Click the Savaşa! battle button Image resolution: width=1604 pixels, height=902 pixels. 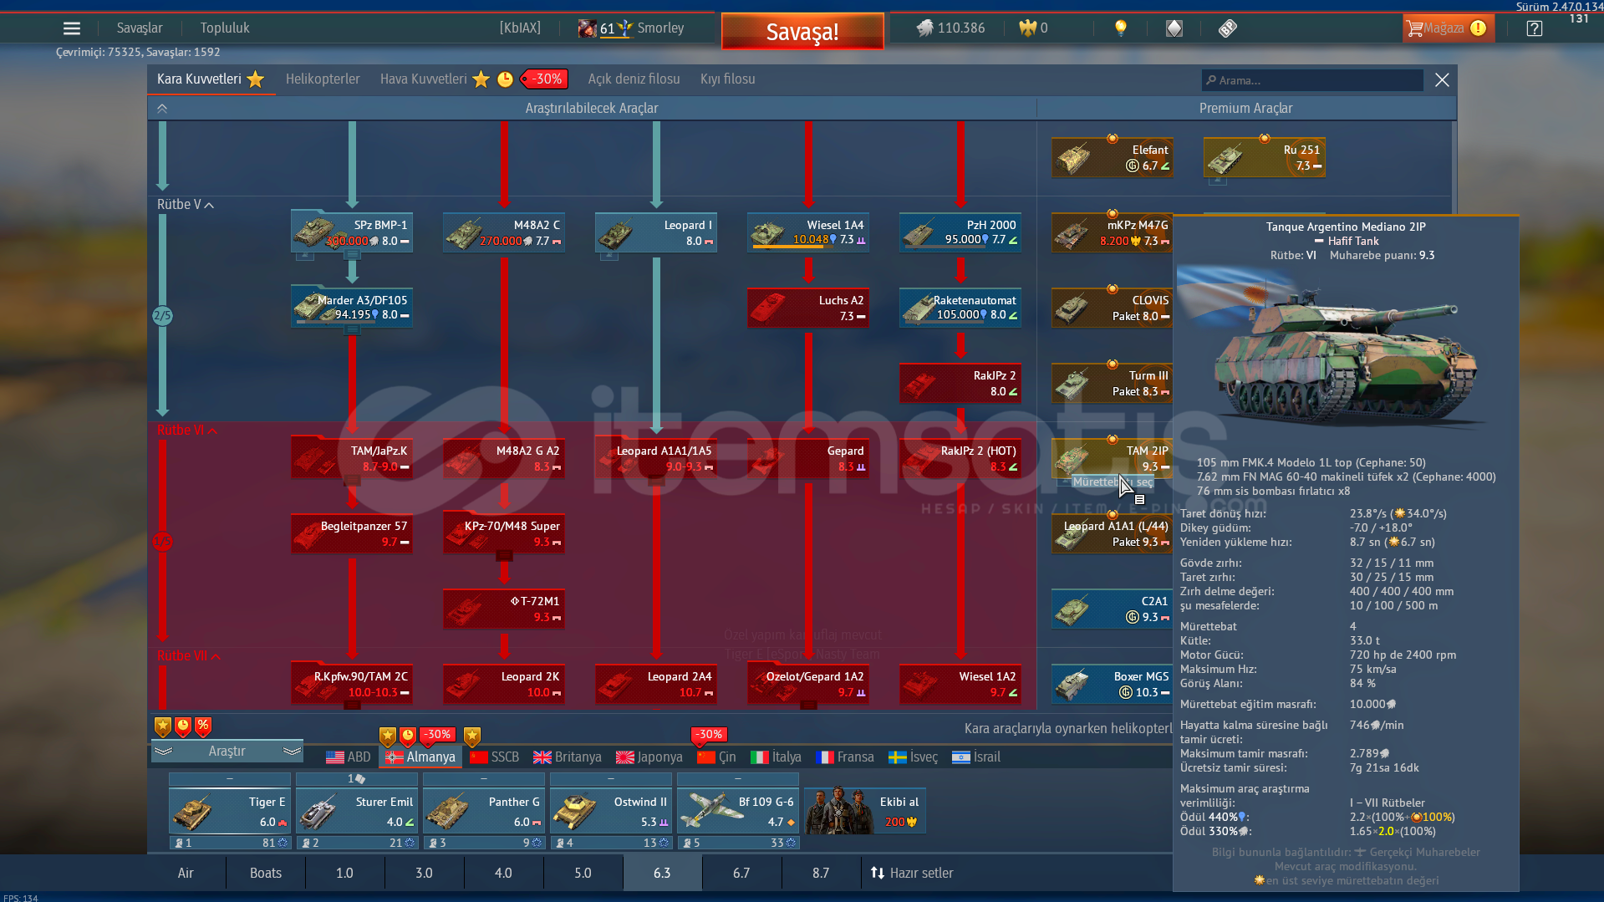[802, 32]
